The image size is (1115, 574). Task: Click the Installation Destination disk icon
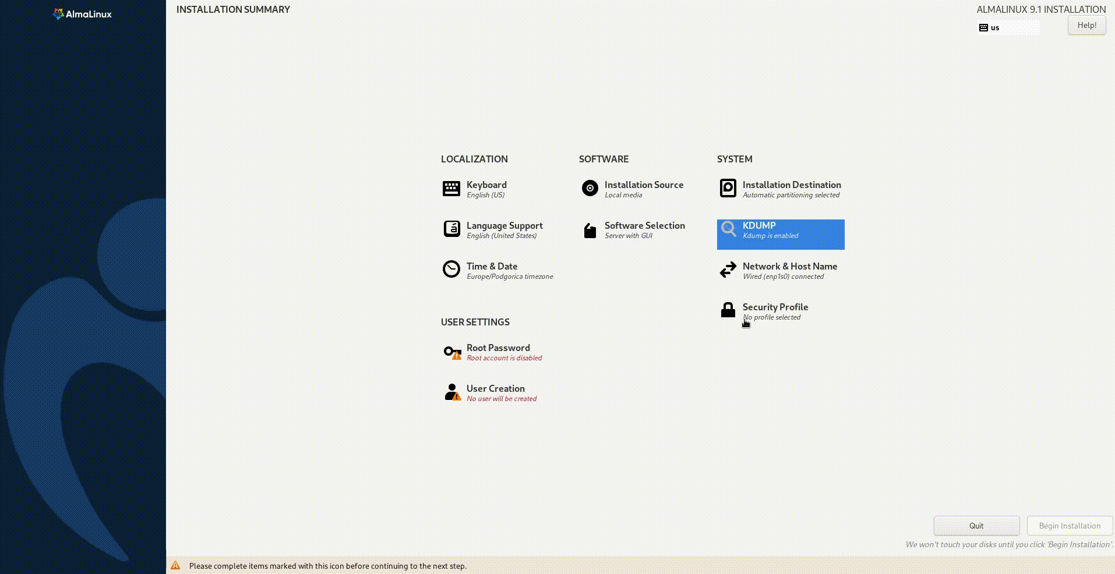click(728, 188)
